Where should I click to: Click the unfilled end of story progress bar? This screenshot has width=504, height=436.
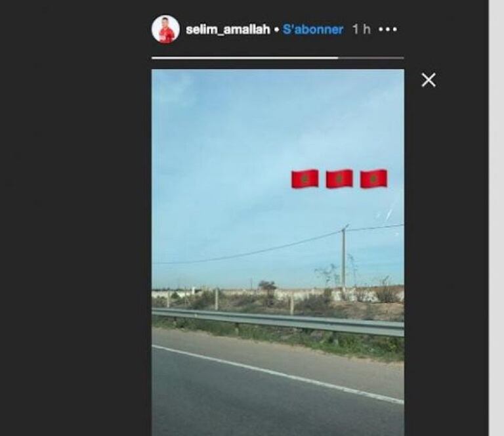point(371,58)
